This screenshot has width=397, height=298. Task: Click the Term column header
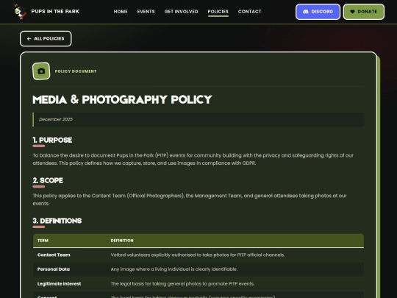pyautogui.click(x=43, y=241)
